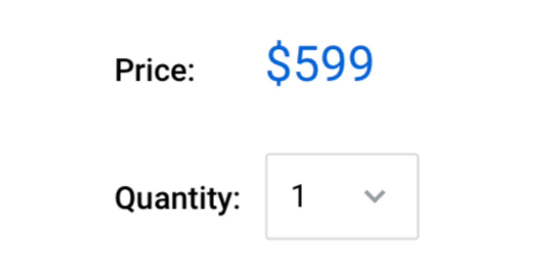Select the quantity value 1

[298, 196]
